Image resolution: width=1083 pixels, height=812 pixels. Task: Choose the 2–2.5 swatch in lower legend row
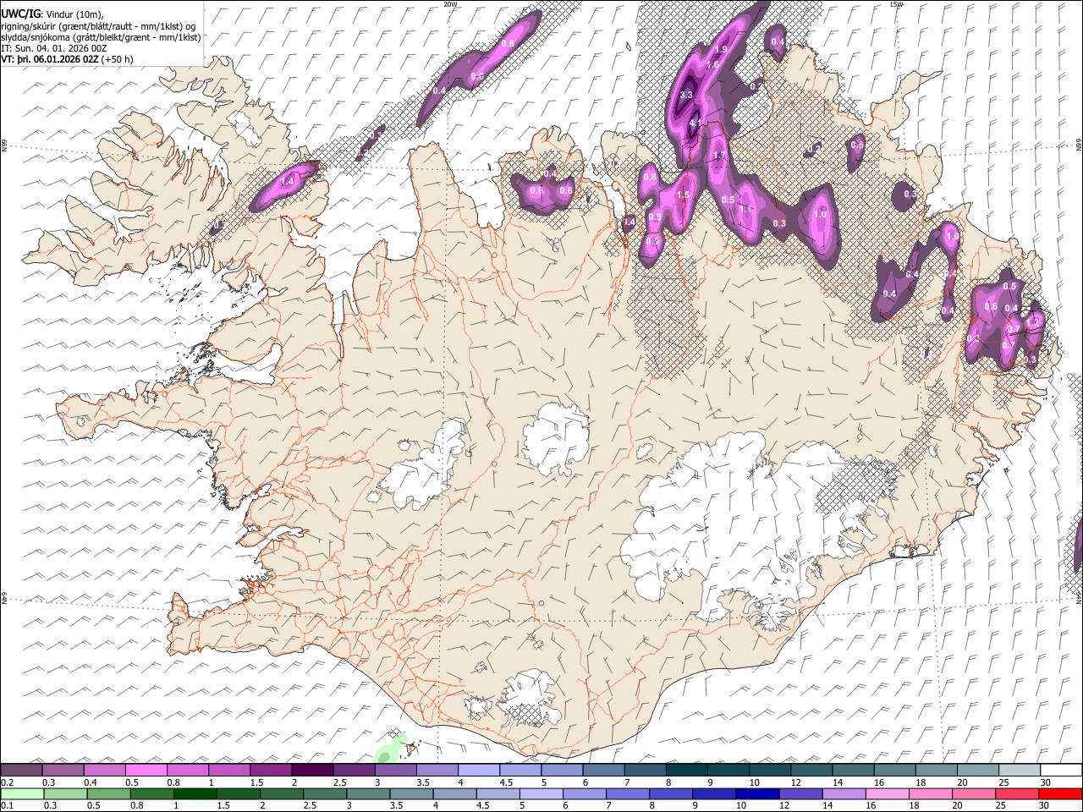tap(283, 793)
